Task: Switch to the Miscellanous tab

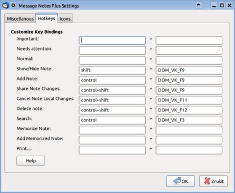Action: 20,18
